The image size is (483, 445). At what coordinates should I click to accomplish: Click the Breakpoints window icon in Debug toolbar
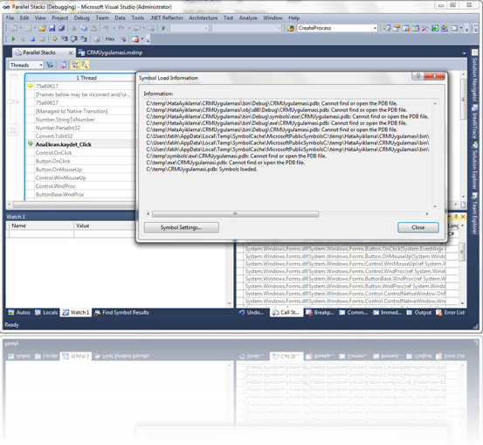(x=135, y=39)
